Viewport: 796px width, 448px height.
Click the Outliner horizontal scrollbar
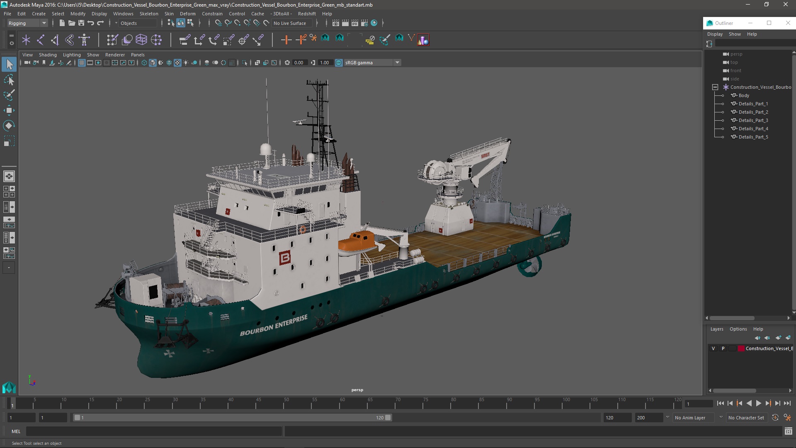coord(732,318)
